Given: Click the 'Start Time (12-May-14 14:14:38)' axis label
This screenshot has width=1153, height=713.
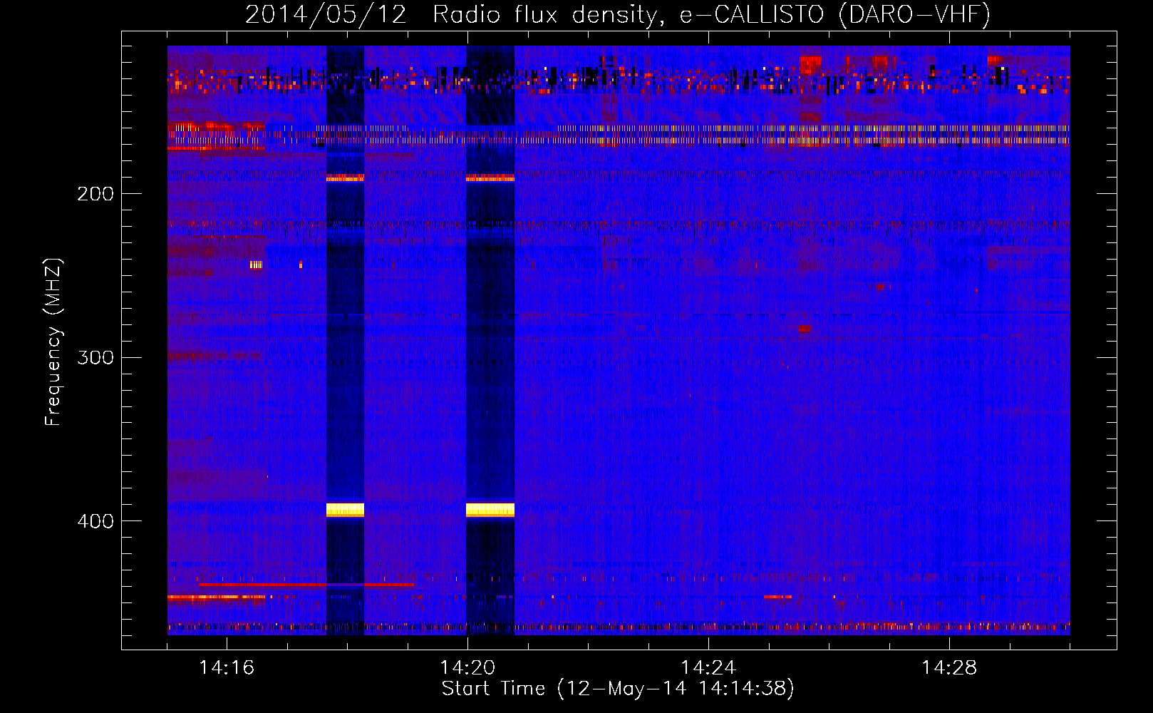Looking at the screenshot, I should click(x=618, y=689).
